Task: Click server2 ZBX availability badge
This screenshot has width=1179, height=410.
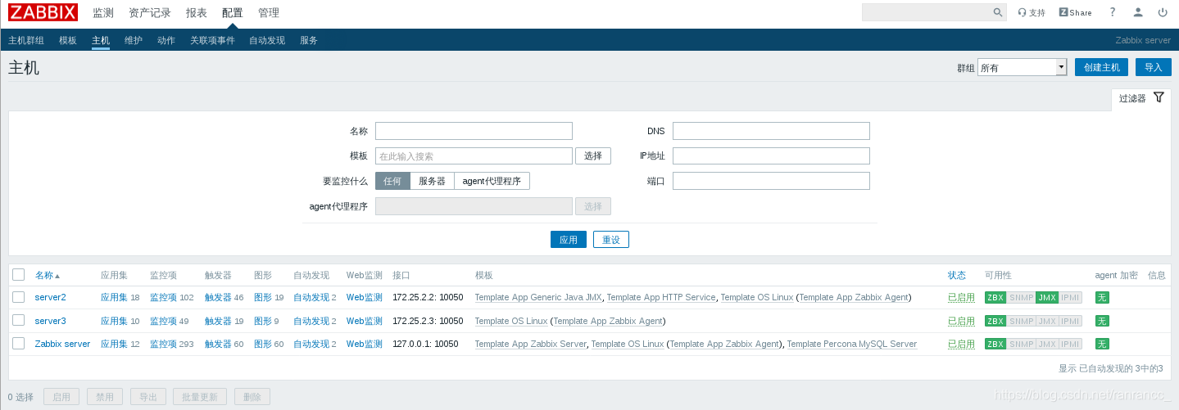Action: (995, 298)
